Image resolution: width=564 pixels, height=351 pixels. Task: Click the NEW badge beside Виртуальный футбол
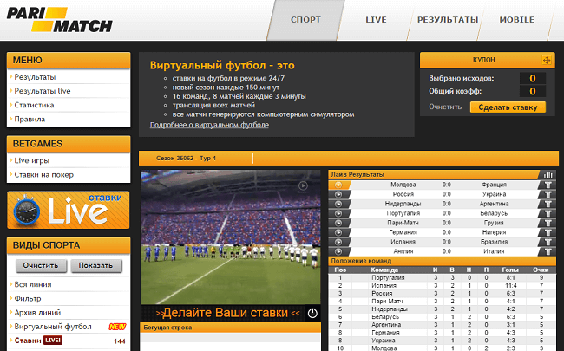(117, 327)
